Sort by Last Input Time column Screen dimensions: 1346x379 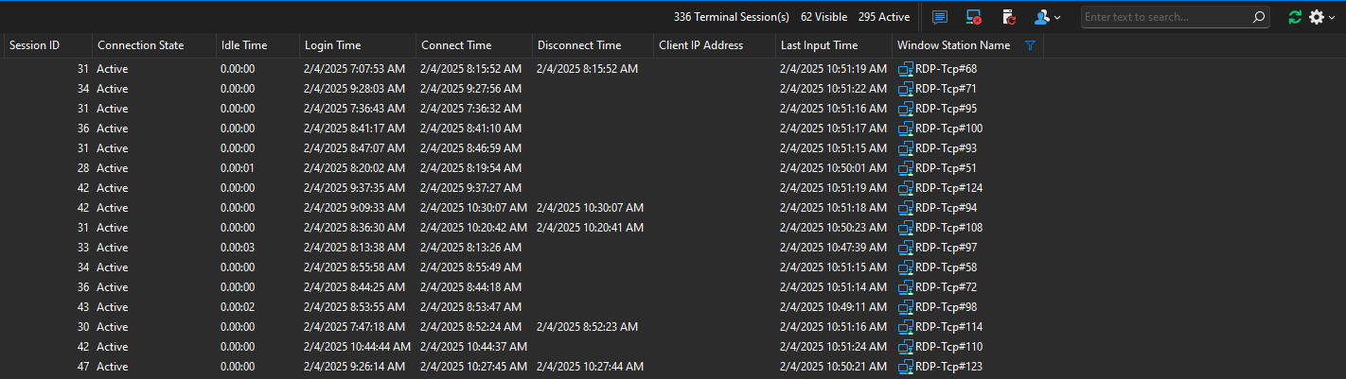pyautogui.click(x=819, y=45)
